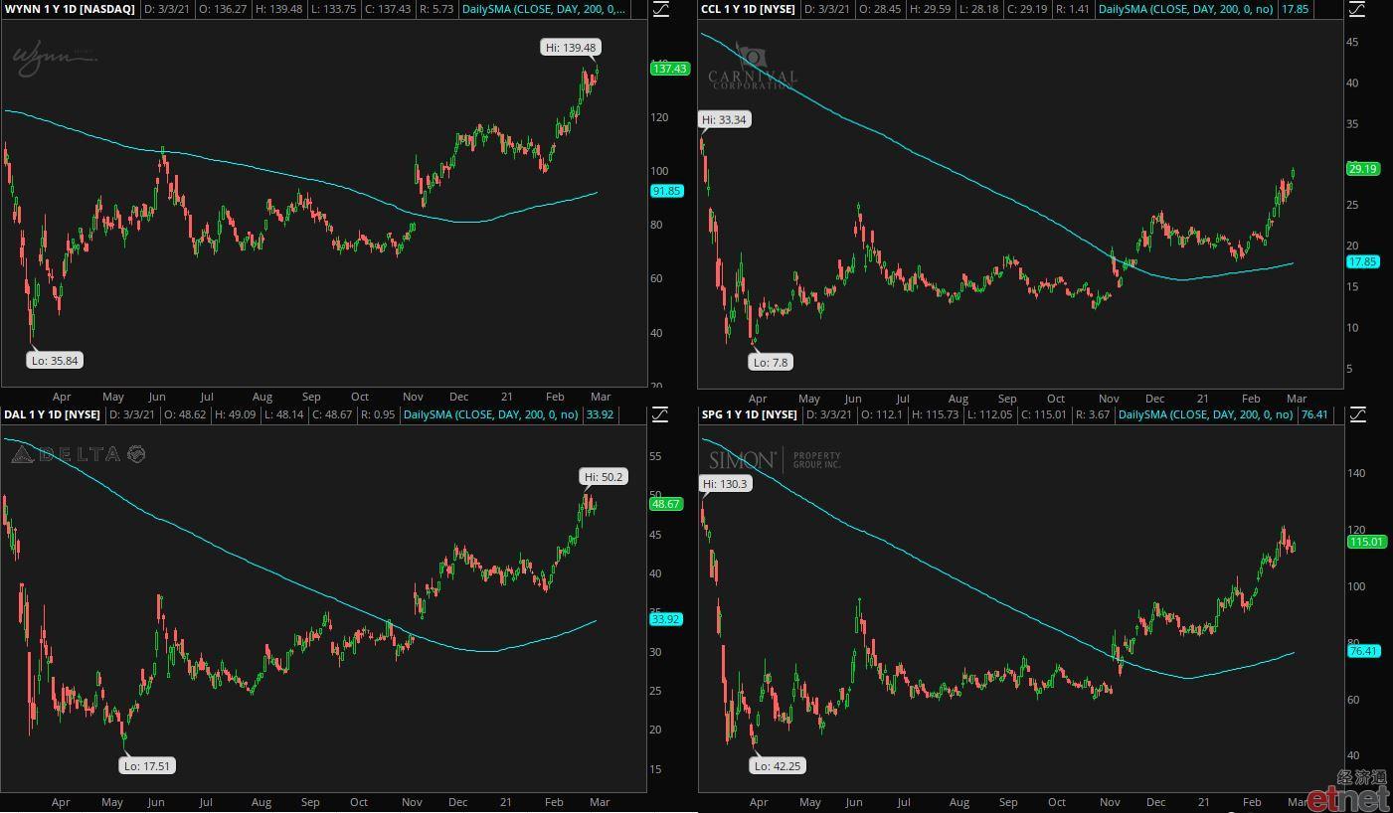Select the DailySMA study label in the DAL header
This screenshot has width=1393, height=813.
click(x=492, y=414)
